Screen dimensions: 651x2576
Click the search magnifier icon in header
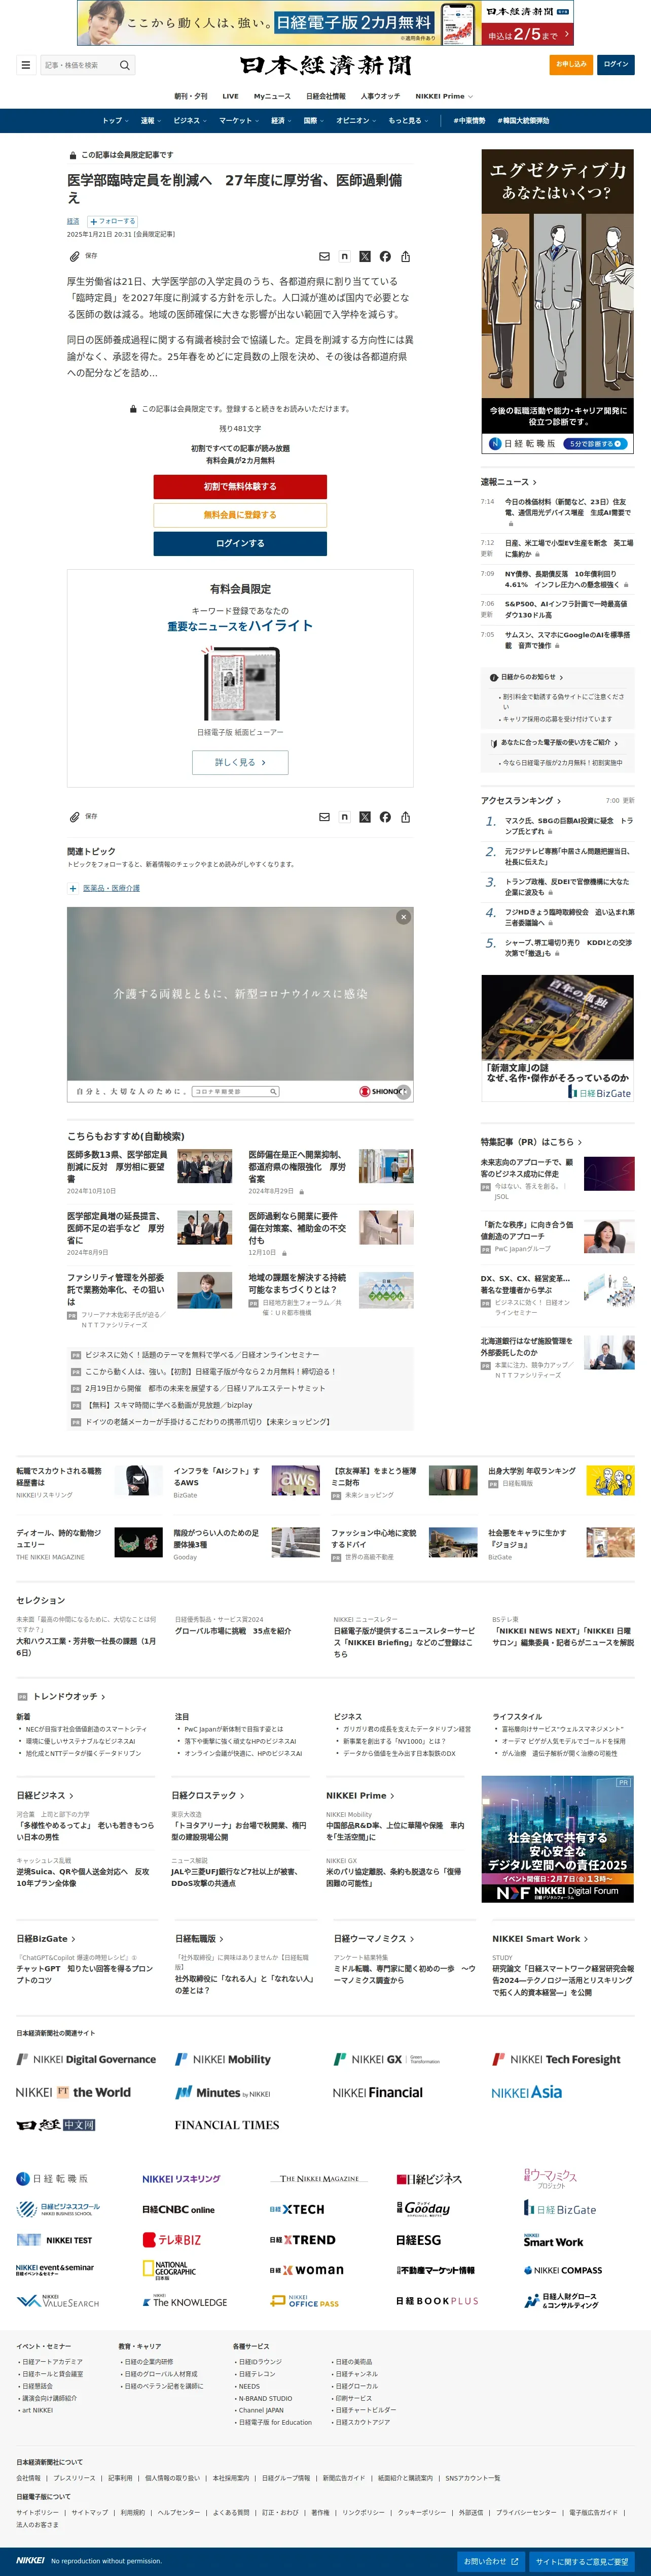point(125,65)
